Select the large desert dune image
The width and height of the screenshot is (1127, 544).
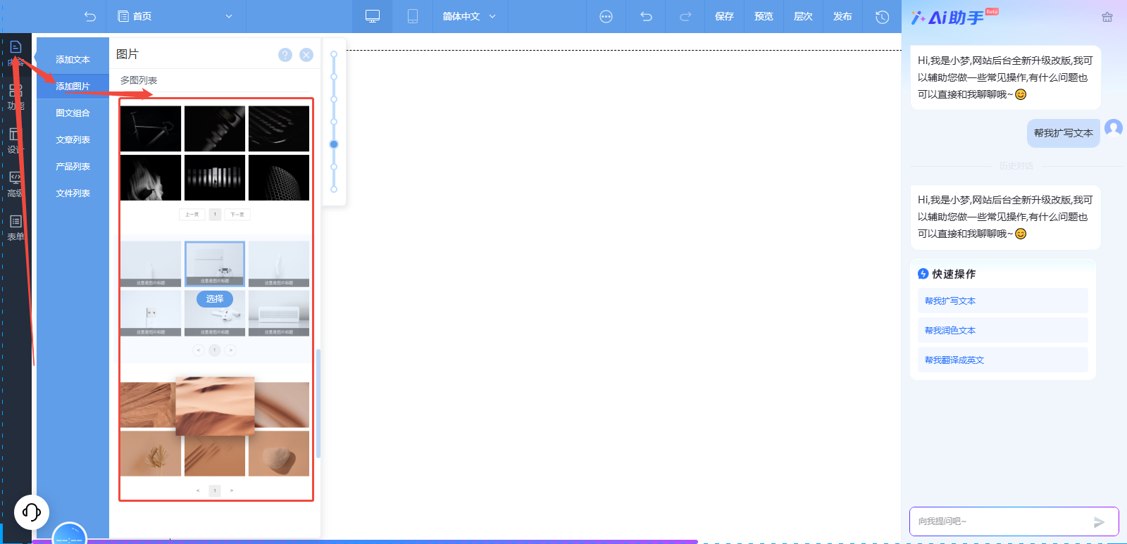[x=215, y=406]
